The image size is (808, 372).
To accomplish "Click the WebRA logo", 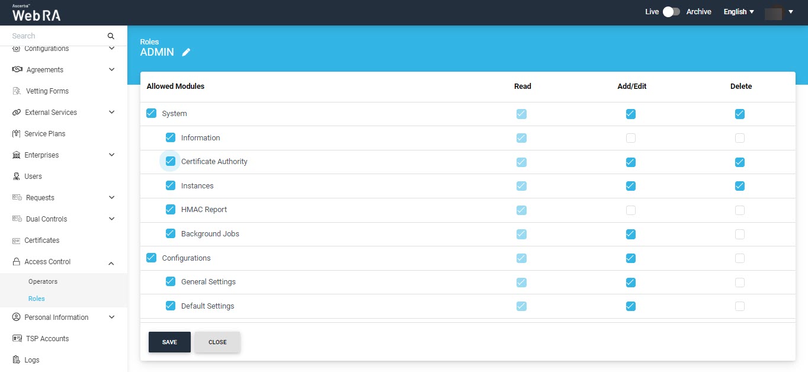I will [36, 13].
